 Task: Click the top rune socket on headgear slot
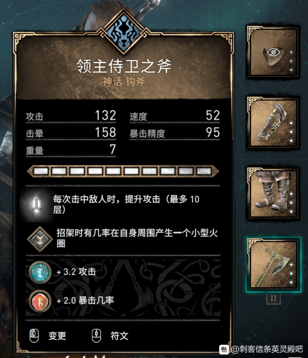coord(291,52)
